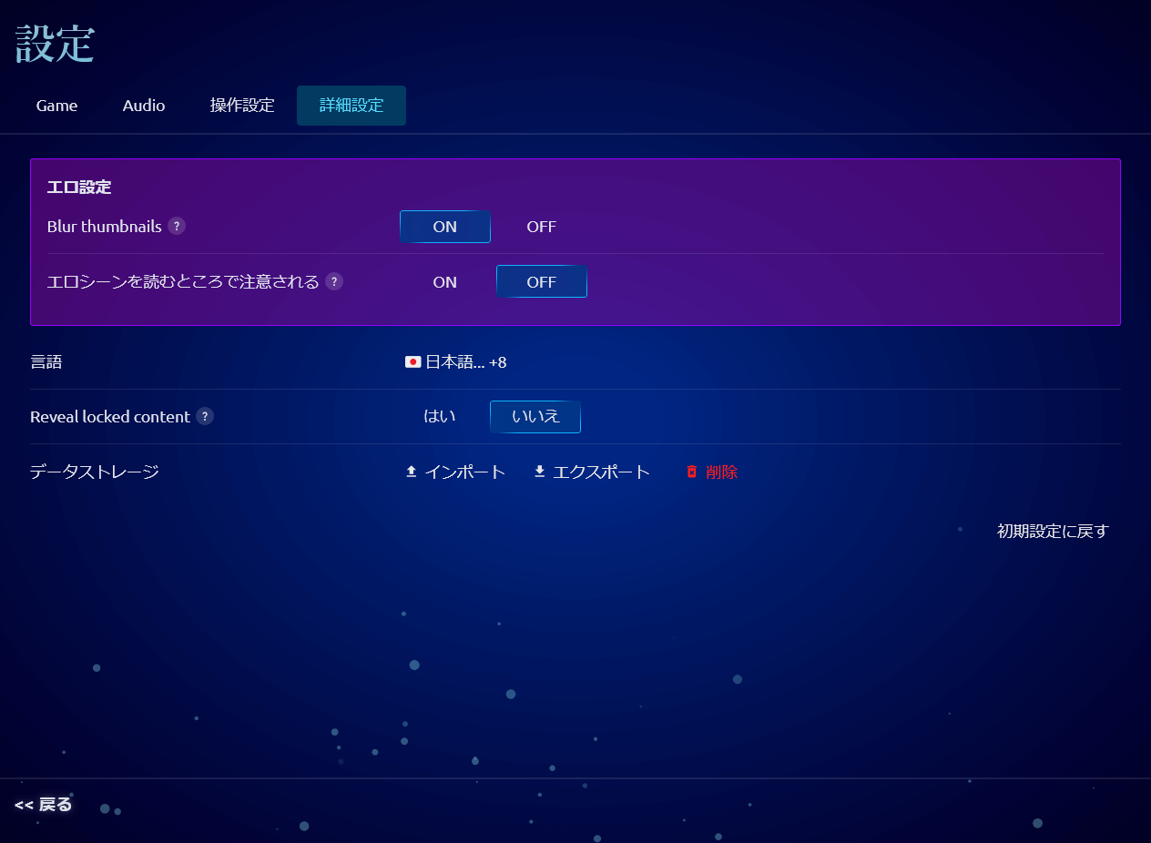The image size is (1151, 843).
Task: Click the help icon beside Reveal locked content
Action: 205,417
